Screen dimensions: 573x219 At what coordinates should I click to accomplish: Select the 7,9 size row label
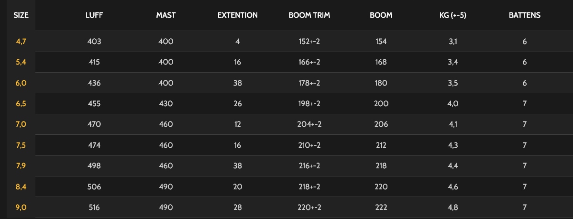21,166
